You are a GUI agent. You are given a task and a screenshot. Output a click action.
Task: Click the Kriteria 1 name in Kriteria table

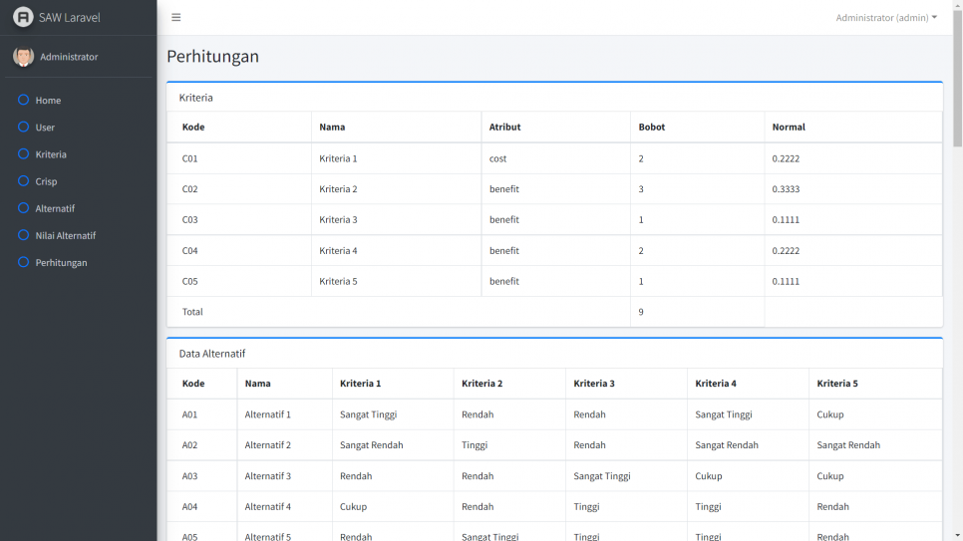(338, 158)
